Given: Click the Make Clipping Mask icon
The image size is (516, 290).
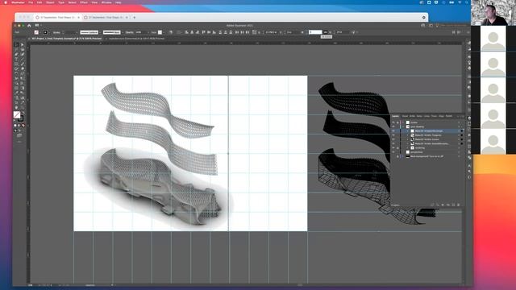Looking at the screenshot, I should 443,205.
